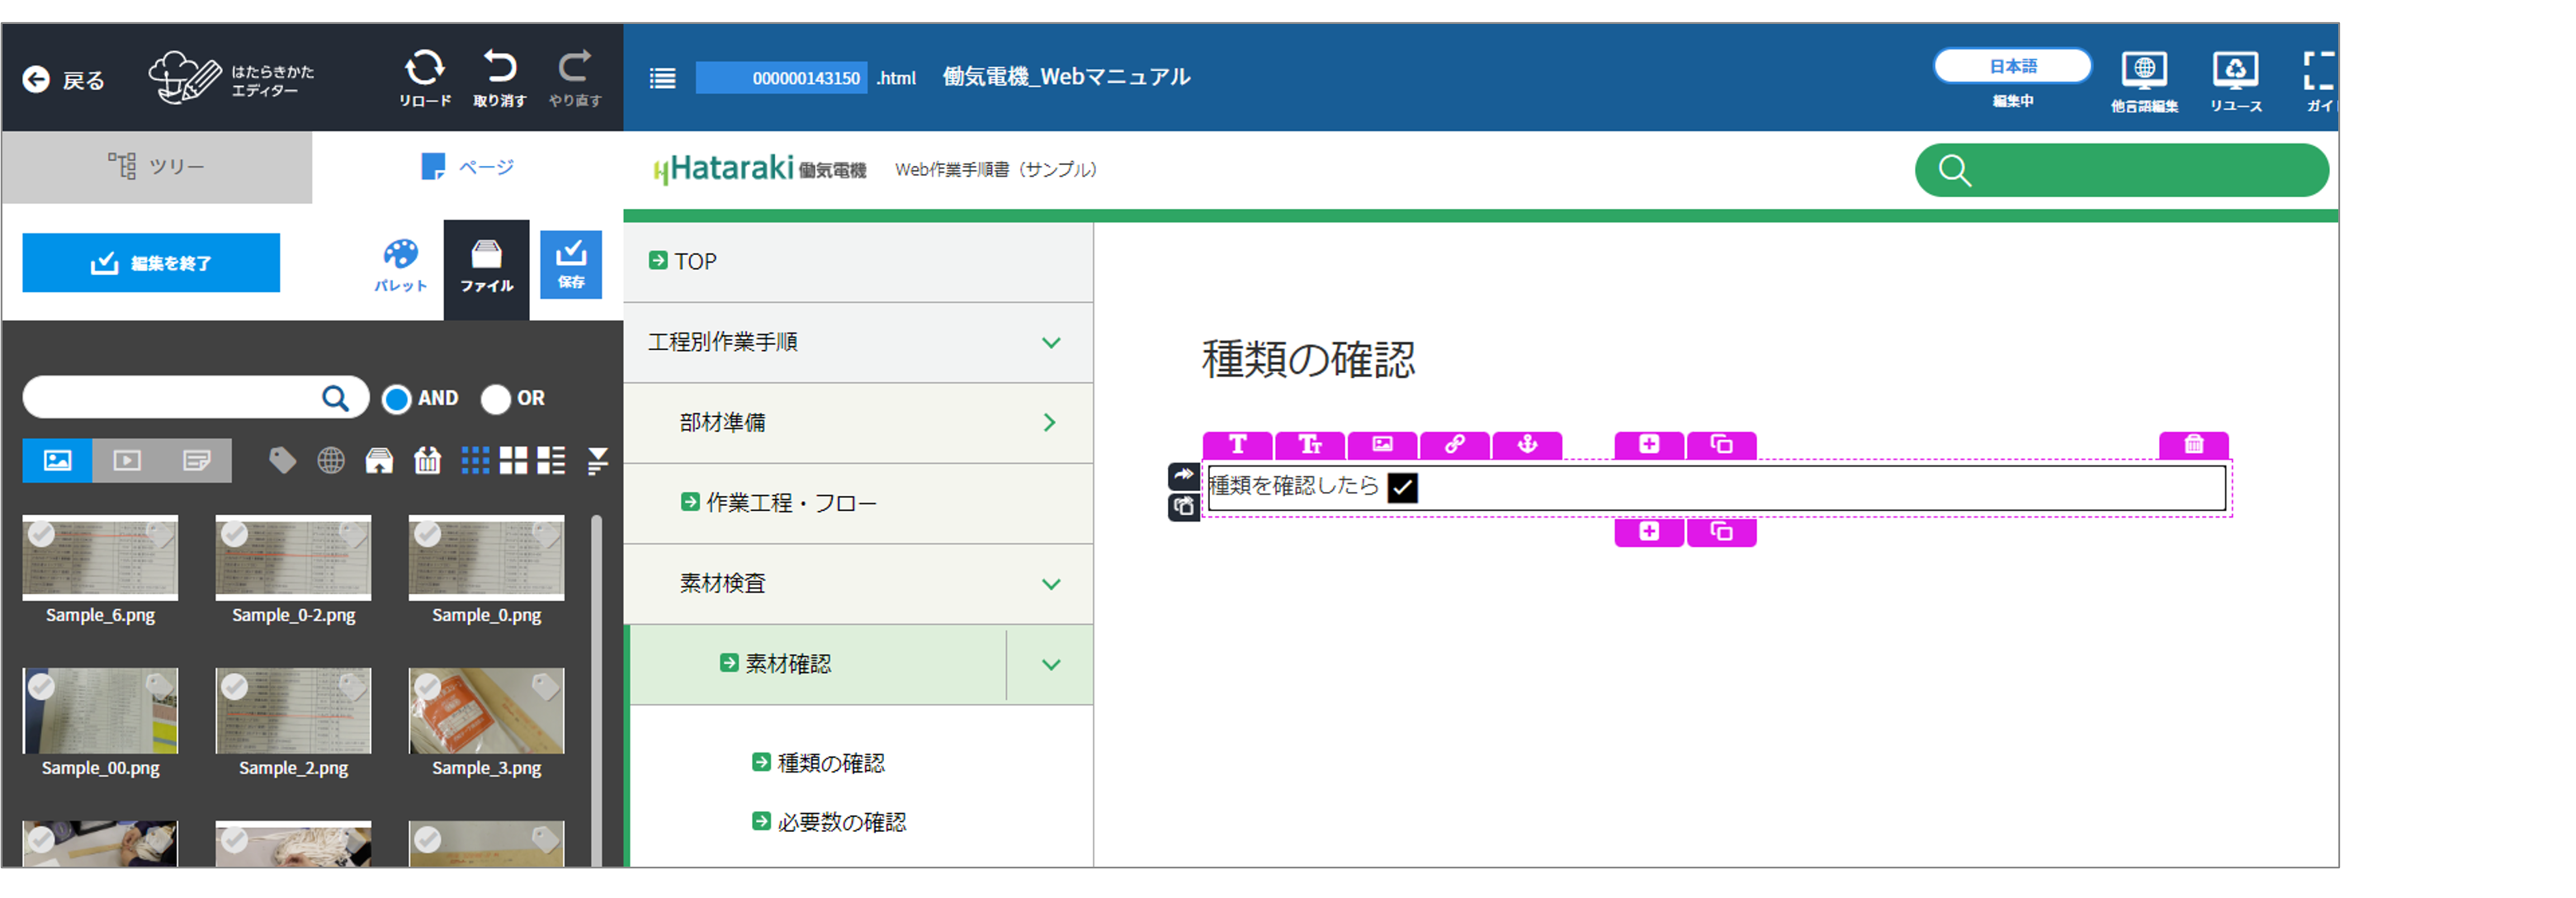Click the magenta anchor icon

coord(1527,445)
